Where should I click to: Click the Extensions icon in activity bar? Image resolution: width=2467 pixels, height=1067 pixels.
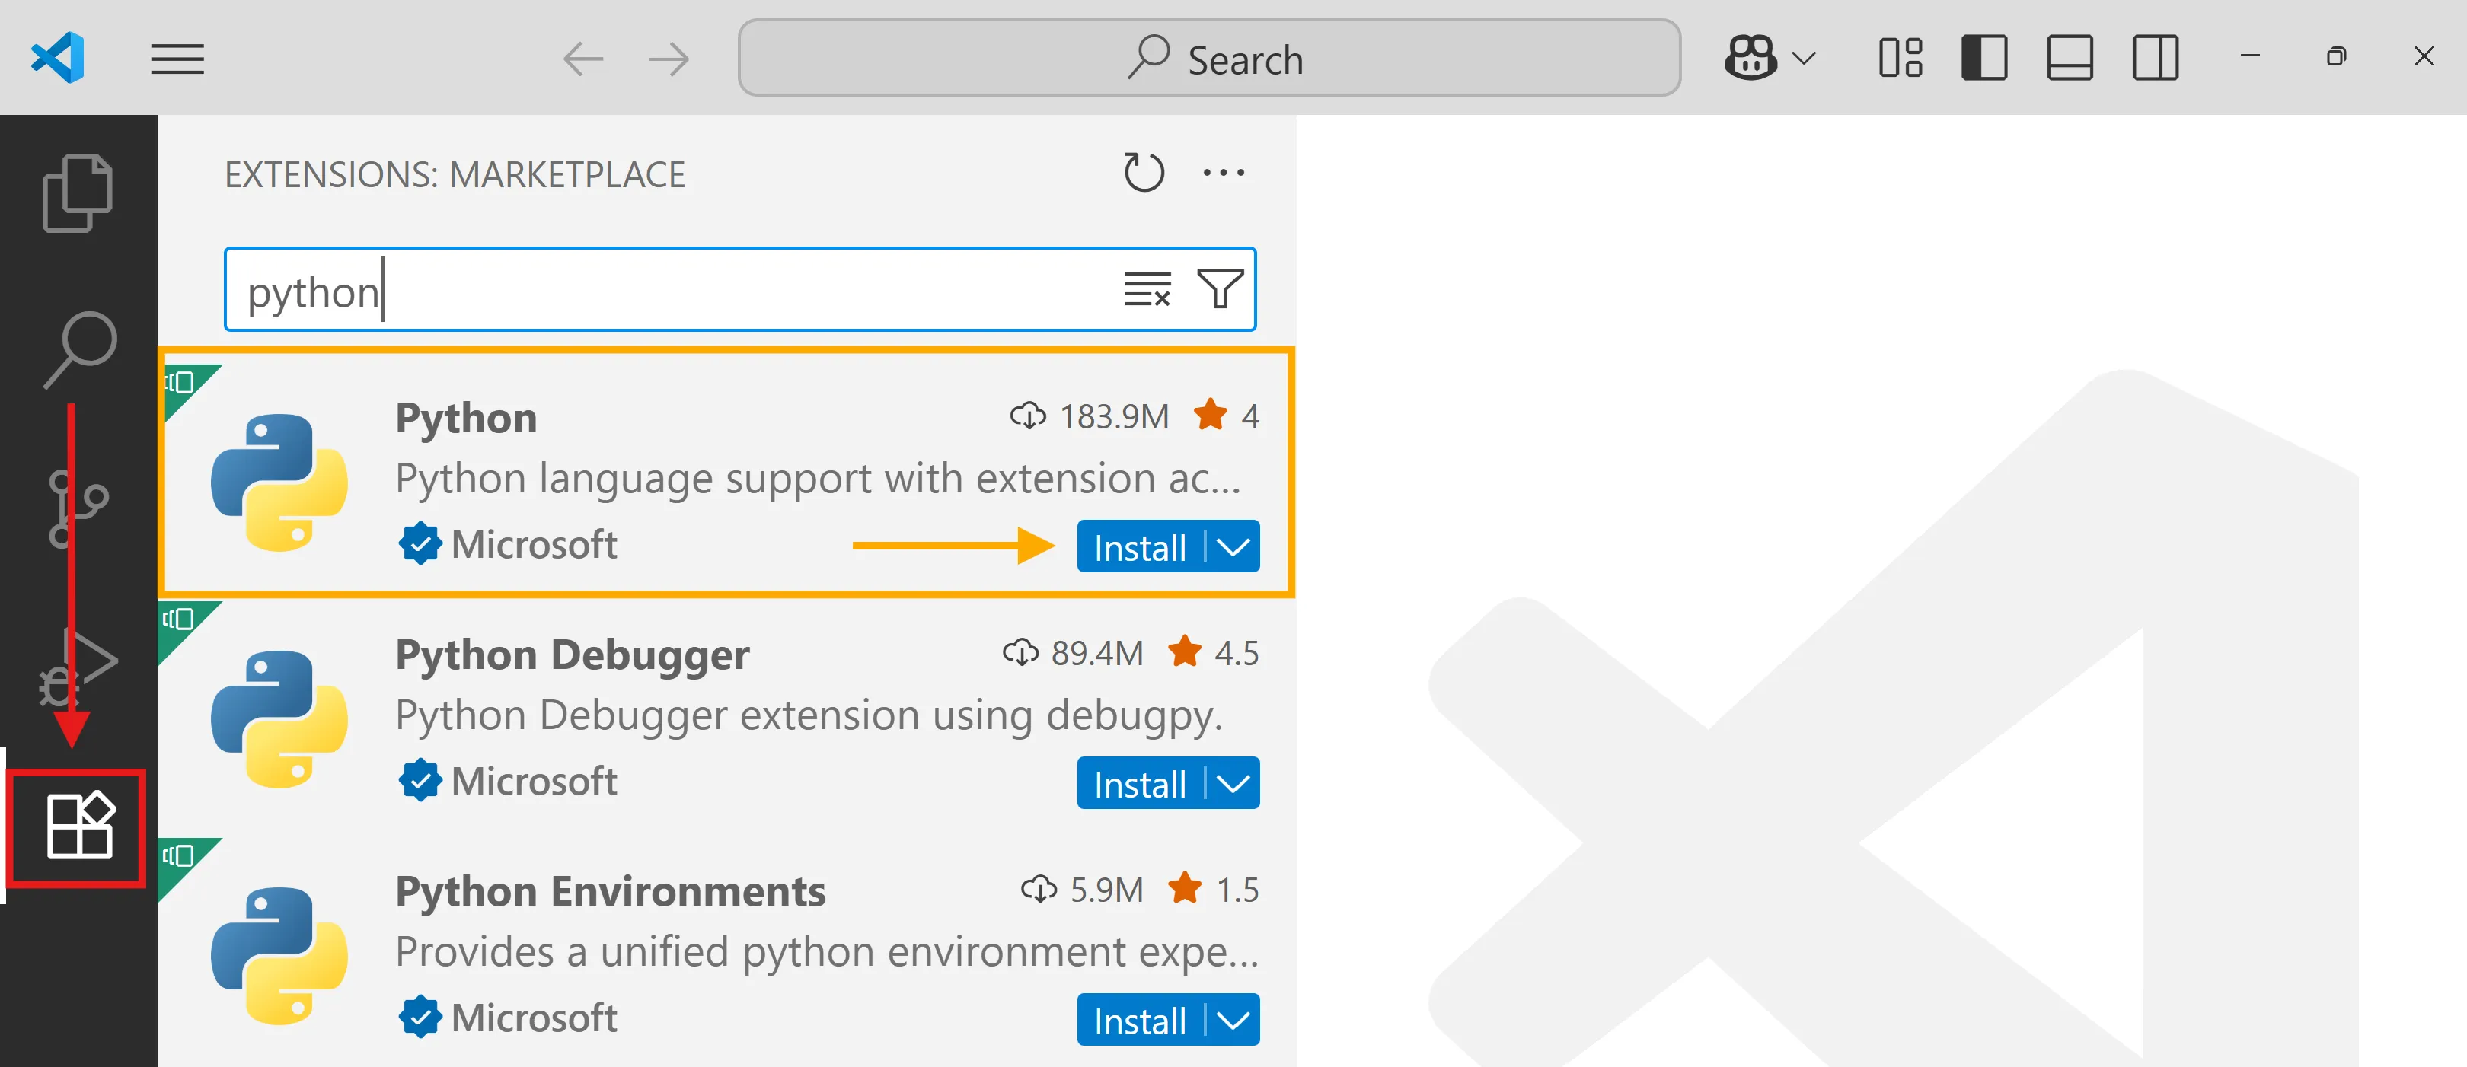pyautogui.click(x=79, y=827)
